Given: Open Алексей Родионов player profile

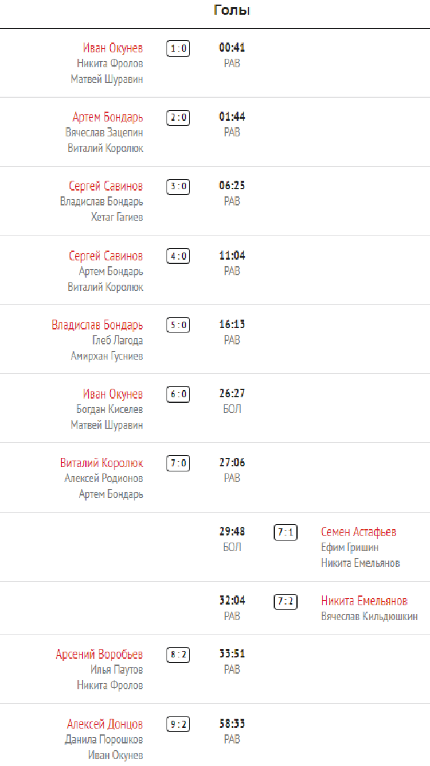Looking at the screenshot, I should click(x=104, y=478).
